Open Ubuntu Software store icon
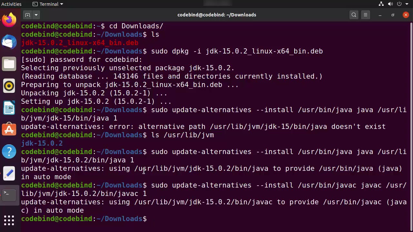The image size is (413, 232). point(9,130)
